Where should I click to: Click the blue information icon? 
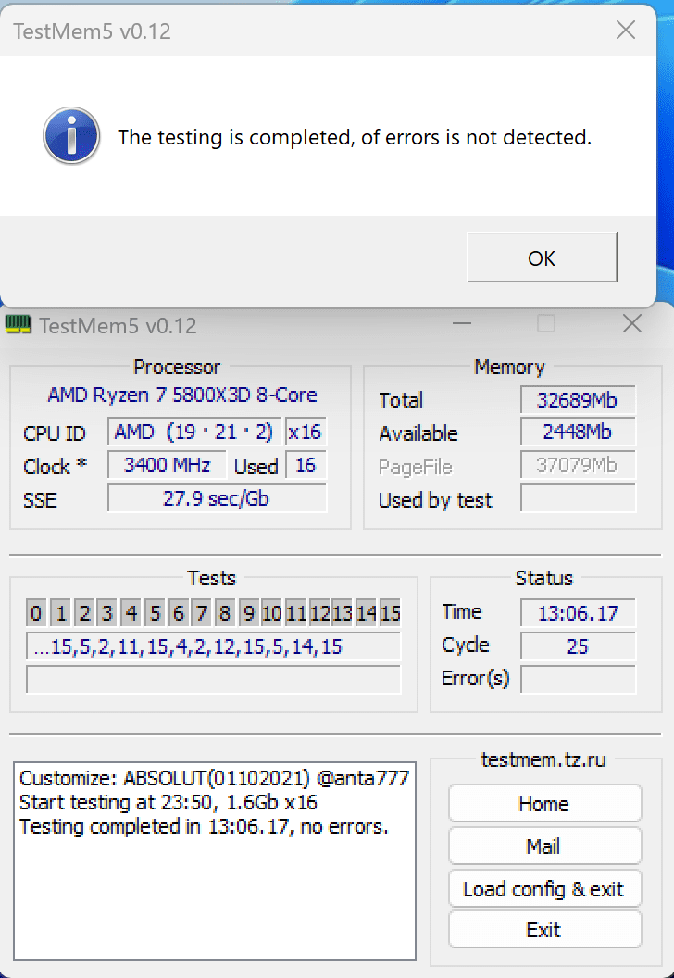point(71,136)
